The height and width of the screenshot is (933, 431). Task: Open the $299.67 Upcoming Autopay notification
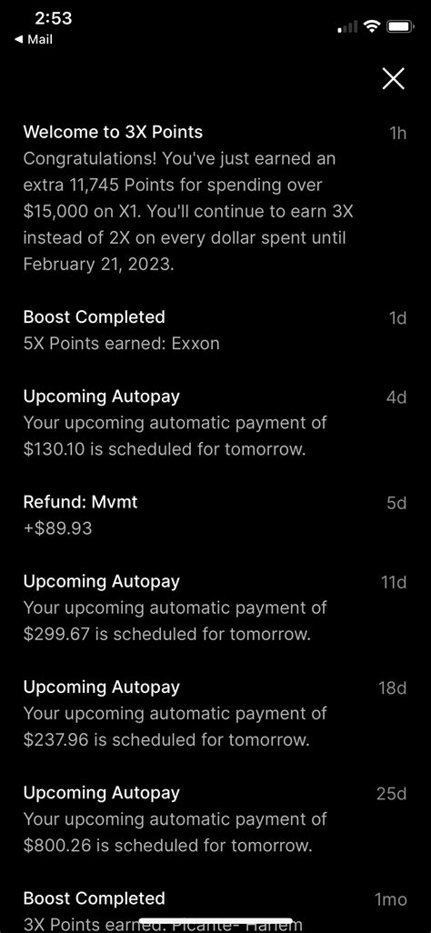point(215,607)
